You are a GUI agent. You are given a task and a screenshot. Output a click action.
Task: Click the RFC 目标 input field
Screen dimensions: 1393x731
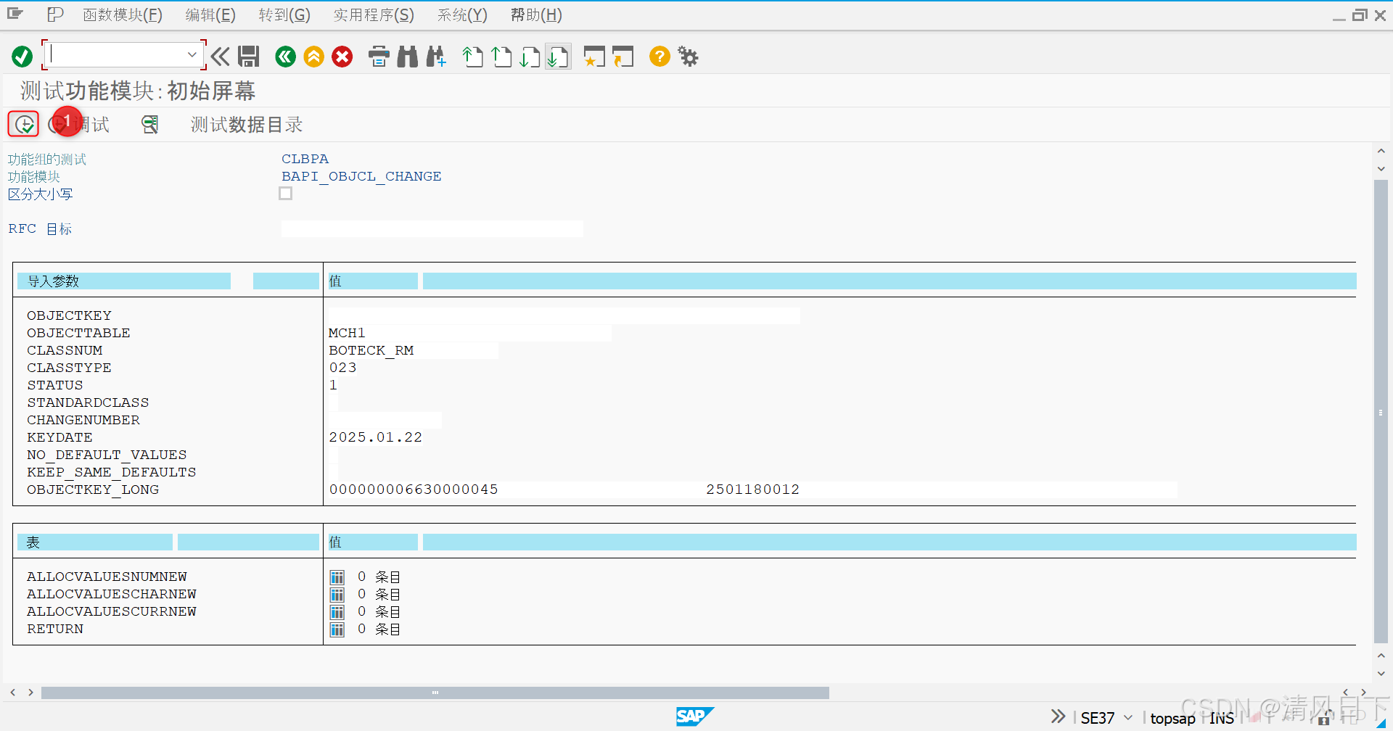pyautogui.click(x=432, y=229)
